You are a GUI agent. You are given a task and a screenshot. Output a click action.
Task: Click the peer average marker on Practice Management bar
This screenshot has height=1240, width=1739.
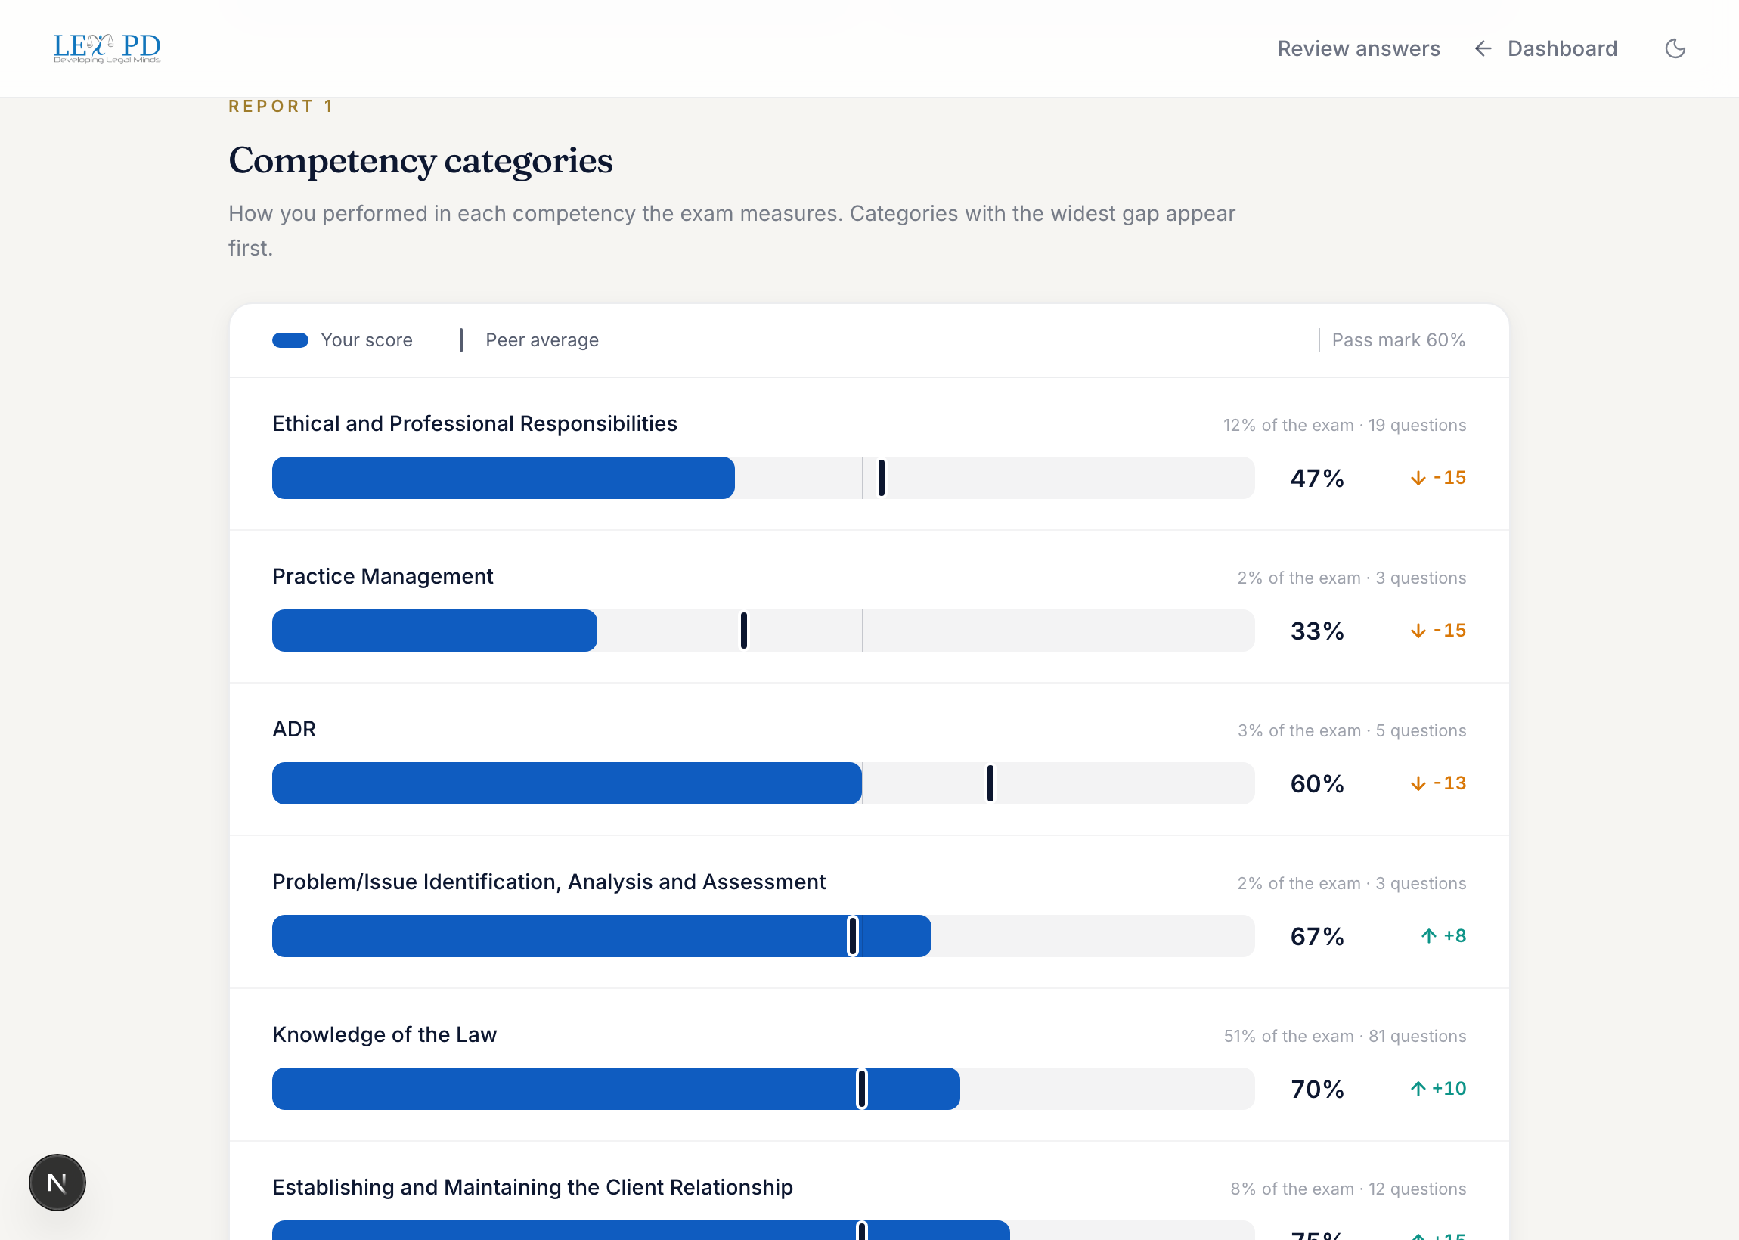coord(743,631)
